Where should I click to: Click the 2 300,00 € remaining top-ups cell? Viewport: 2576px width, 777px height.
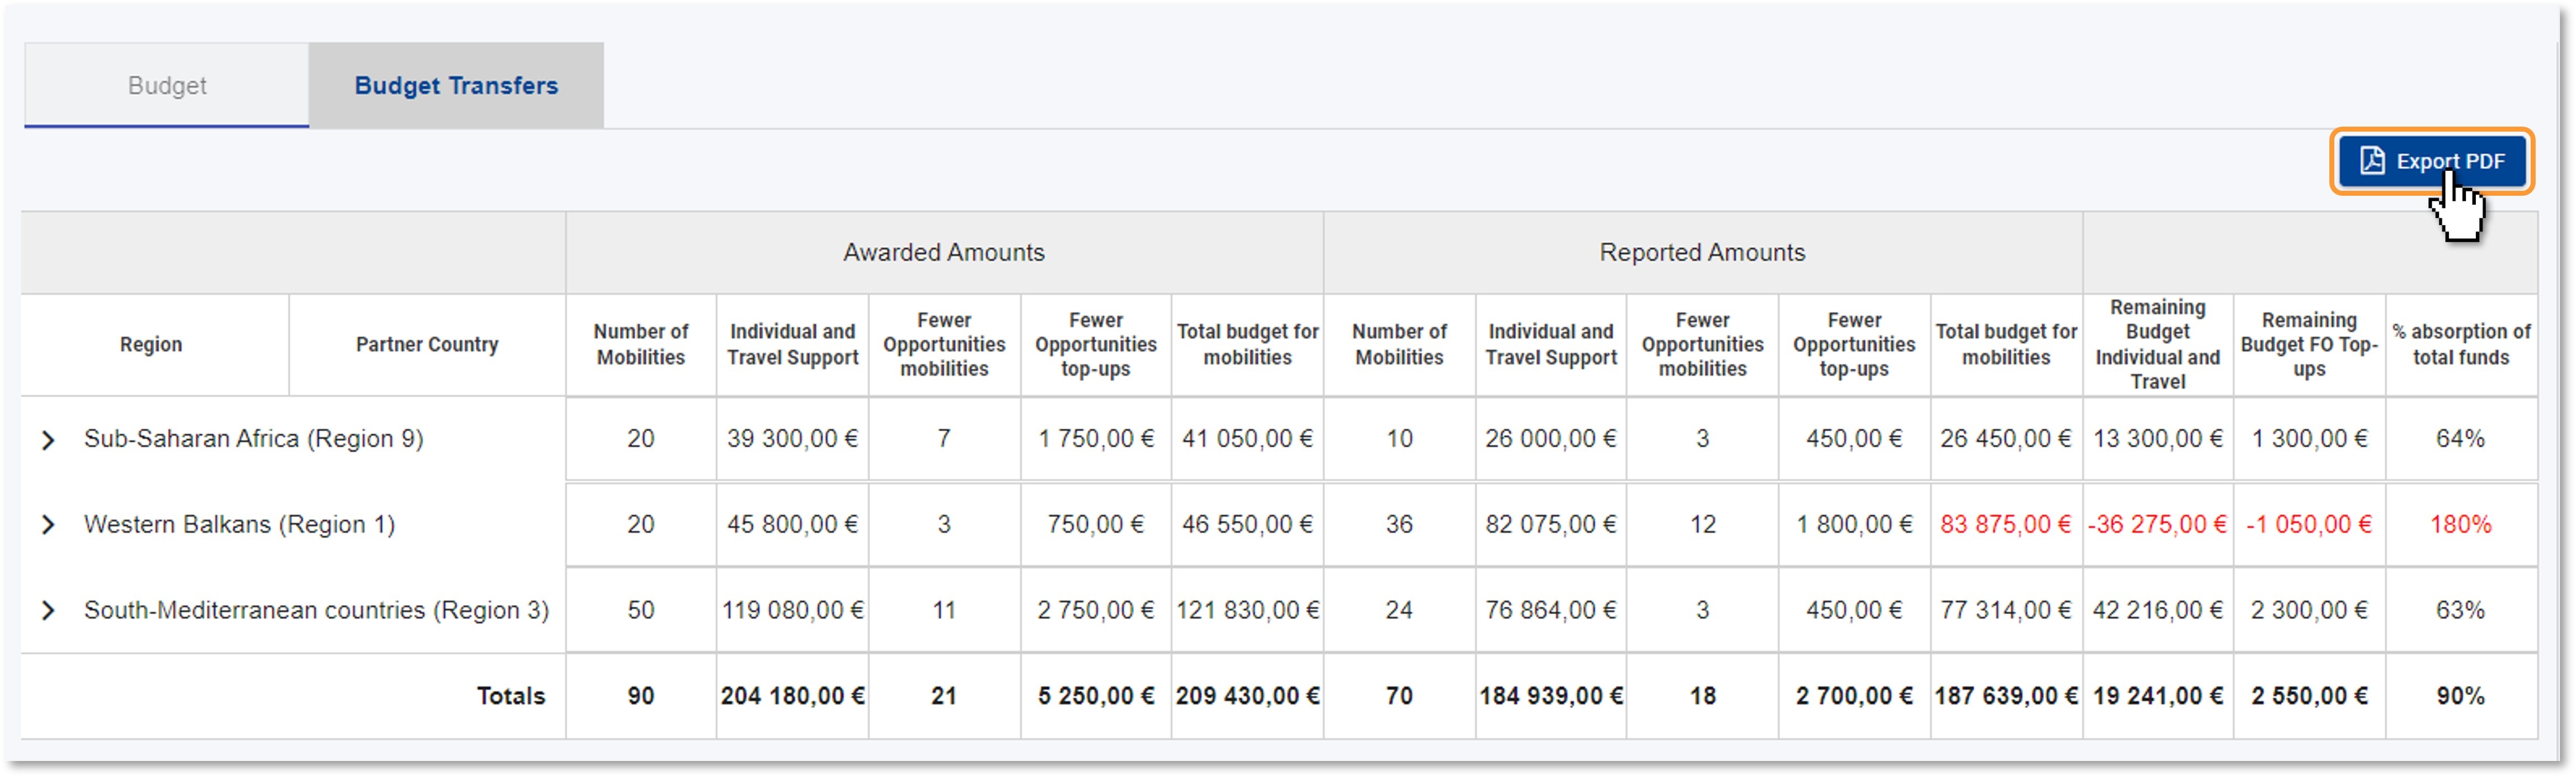2309,611
